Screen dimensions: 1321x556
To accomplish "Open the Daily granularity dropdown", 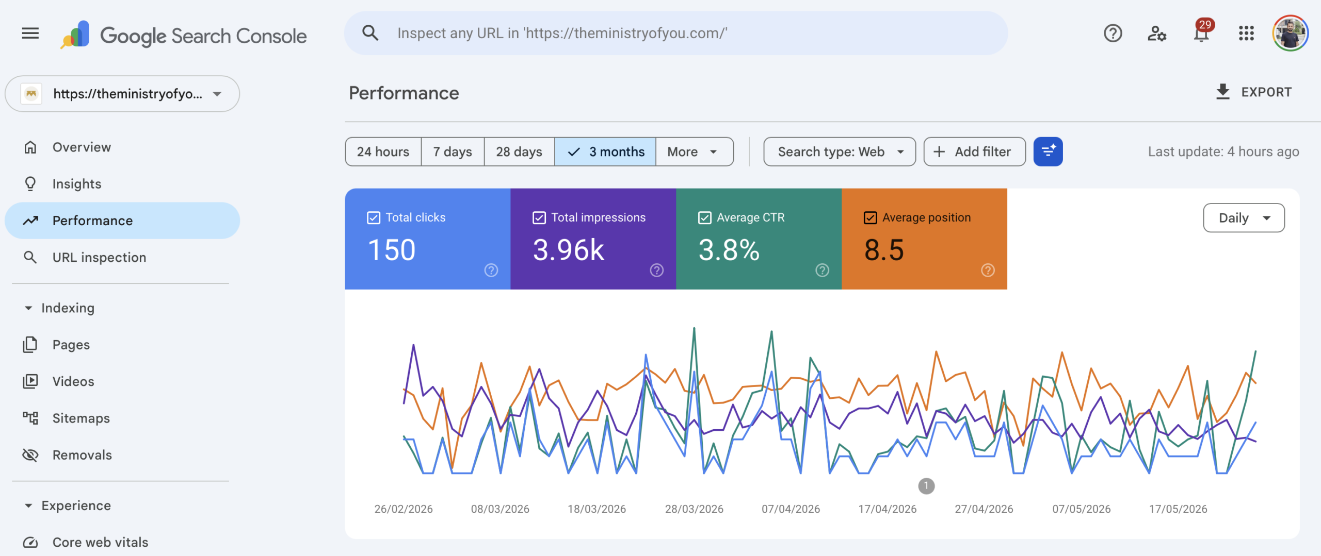I will (x=1244, y=218).
